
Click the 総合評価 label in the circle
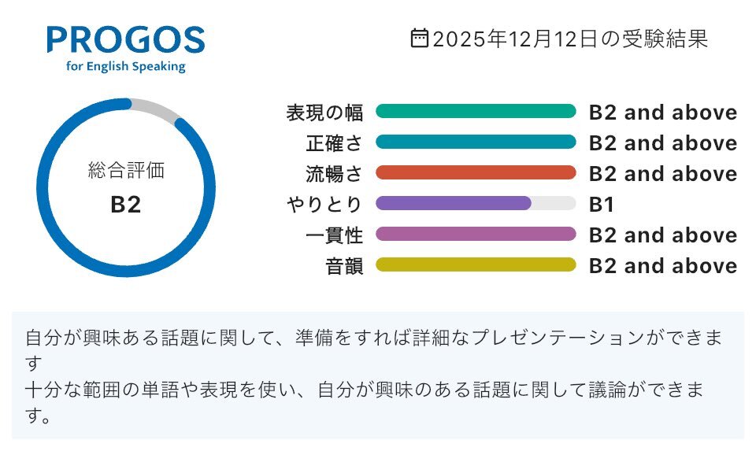point(126,170)
